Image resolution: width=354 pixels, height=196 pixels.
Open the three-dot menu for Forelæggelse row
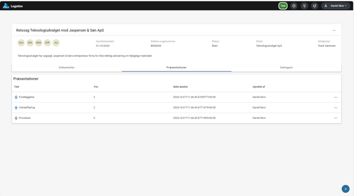[x=335, y=97]
